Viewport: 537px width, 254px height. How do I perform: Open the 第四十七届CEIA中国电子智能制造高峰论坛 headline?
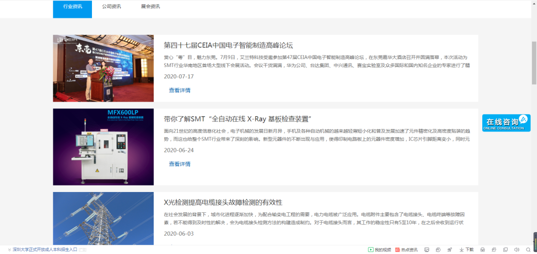[228, 46]
